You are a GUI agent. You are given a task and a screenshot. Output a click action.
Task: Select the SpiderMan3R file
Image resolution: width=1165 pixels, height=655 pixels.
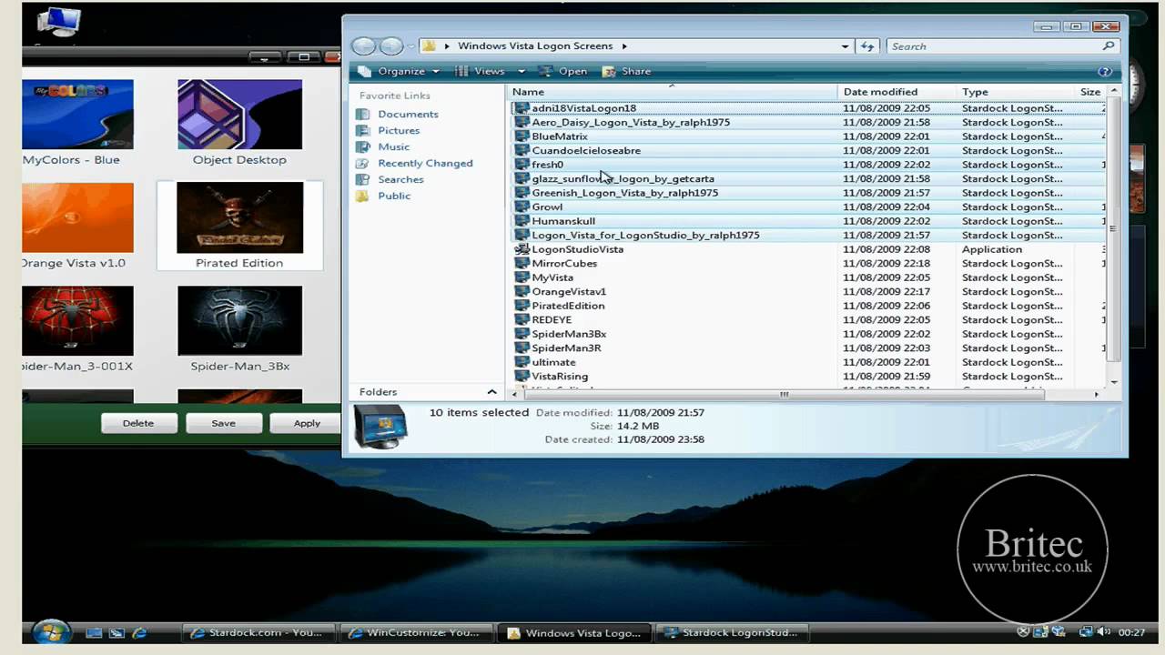click(557, 348)
